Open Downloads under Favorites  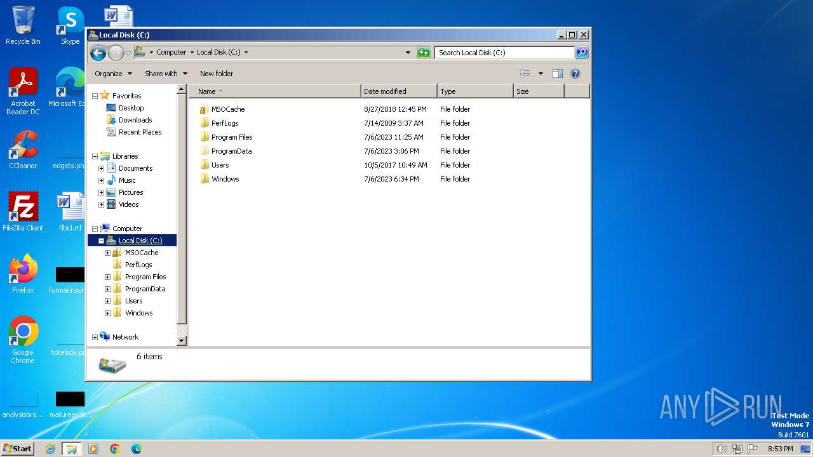click(135, 120)
